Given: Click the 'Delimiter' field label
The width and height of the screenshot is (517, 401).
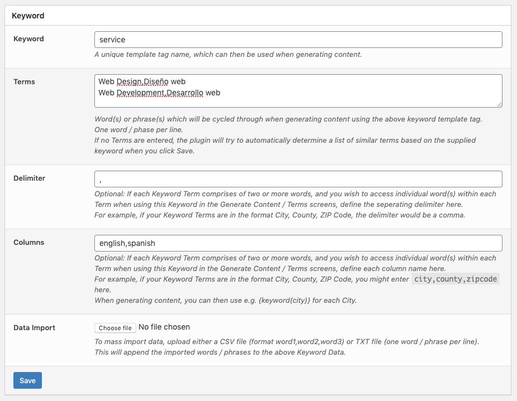Looking at the screenshot, I should tap(30, 178).
